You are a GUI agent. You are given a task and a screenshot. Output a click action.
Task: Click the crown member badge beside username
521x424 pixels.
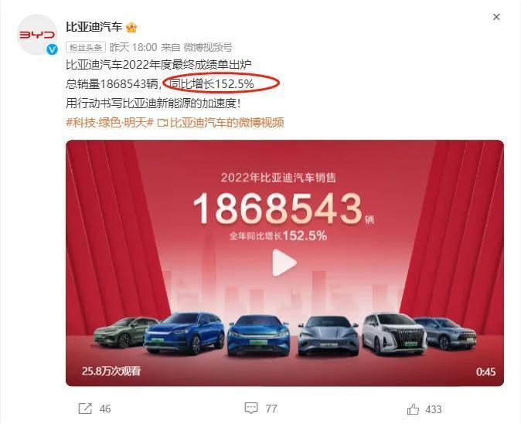point(131,27)
